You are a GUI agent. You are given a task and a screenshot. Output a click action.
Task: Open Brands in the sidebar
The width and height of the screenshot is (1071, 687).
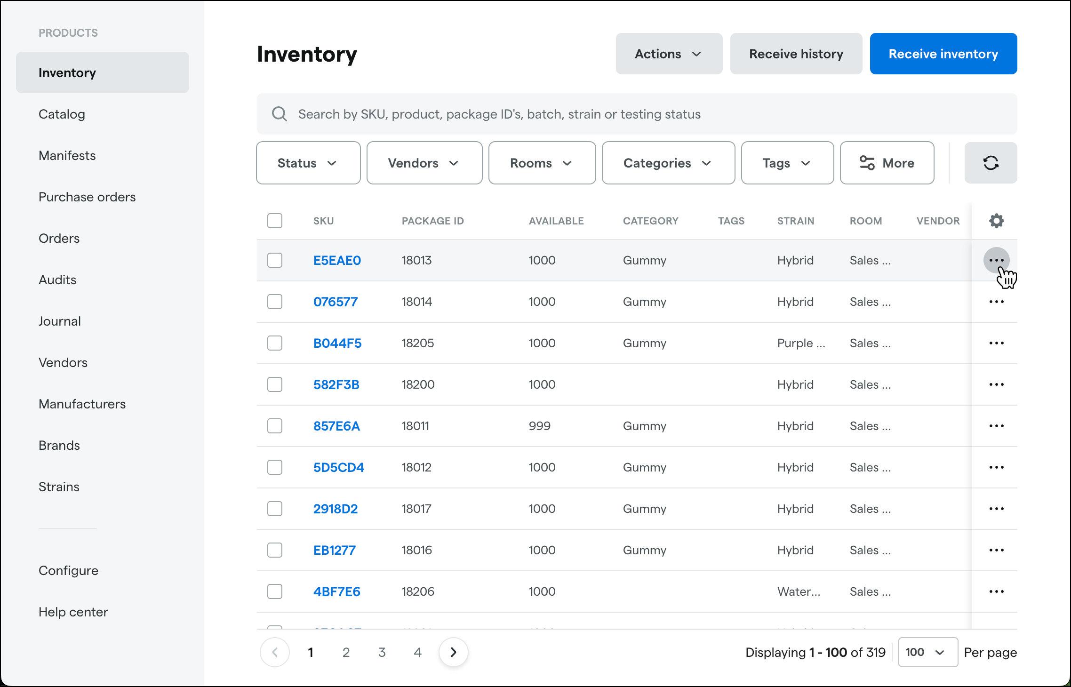pyautogui.click(x=59, y=445)
